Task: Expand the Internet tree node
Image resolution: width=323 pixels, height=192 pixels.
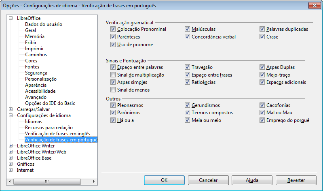Action: [11, 170]
